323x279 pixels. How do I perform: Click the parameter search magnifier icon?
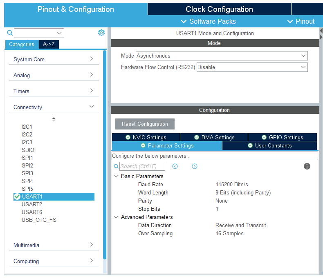coord(116,166)
